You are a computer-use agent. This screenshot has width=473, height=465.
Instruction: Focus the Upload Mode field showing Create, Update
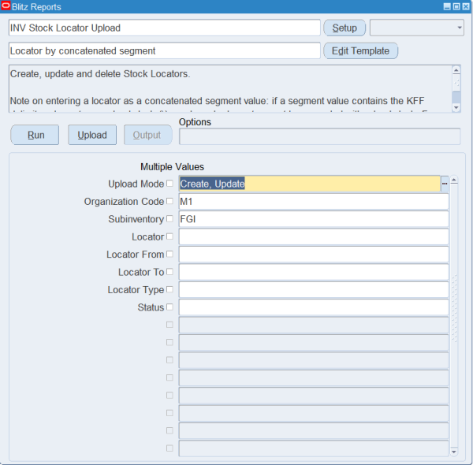pos(310,184)
